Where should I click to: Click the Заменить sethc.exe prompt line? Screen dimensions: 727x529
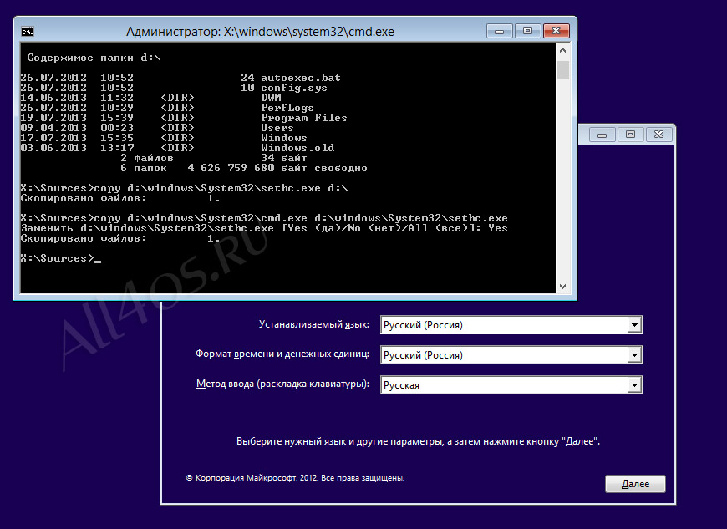pyautogui.click(x=264, y=228)
